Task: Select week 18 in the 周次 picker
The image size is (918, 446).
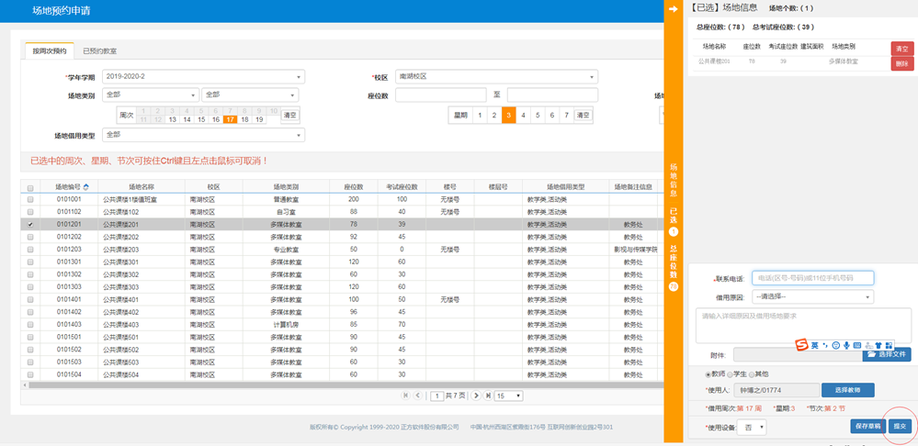Action: pos(244,119)
